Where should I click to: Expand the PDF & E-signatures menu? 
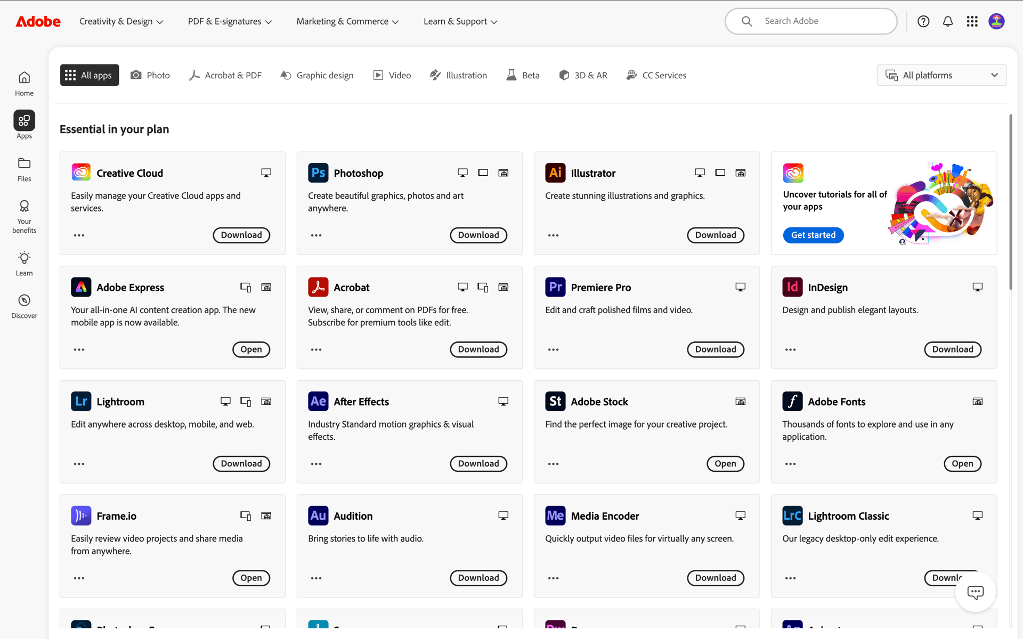click(x=230, y=21)
